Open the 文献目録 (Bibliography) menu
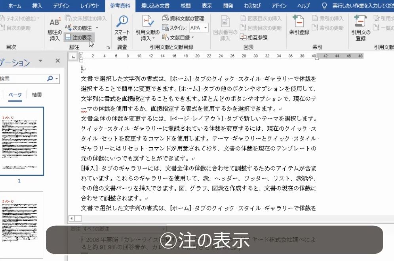The width and height of the screenshot is (394, 261). 178,38
